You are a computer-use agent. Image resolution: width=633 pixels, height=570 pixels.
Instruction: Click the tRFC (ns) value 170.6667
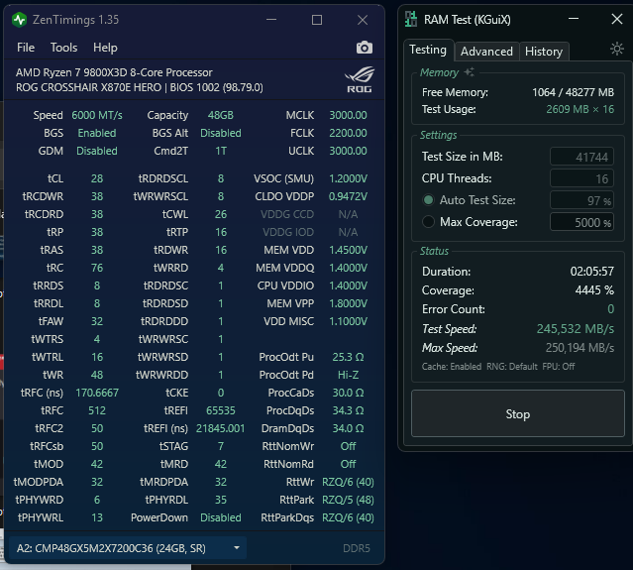click(97, 393)
